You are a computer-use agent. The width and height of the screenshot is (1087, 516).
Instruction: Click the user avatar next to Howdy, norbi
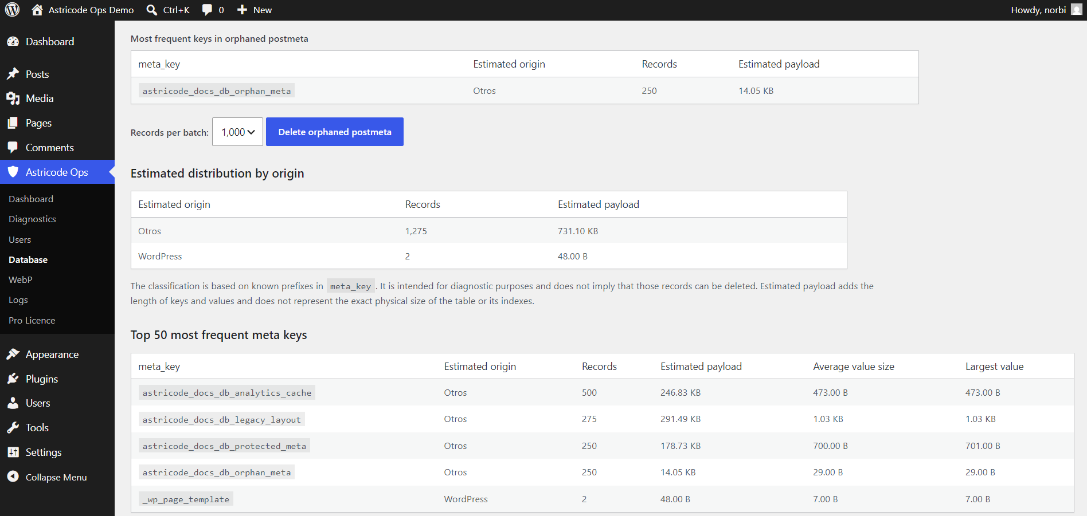click(x=1077, y=10)
